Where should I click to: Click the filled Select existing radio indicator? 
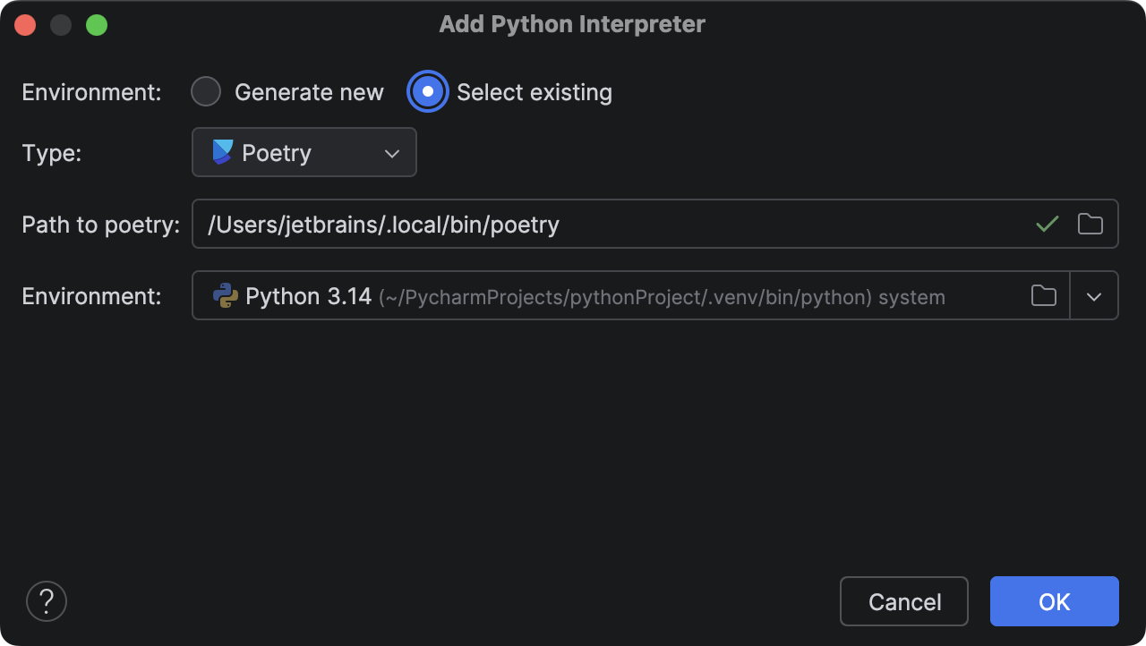pyautogui.click(x=428, y=91)
